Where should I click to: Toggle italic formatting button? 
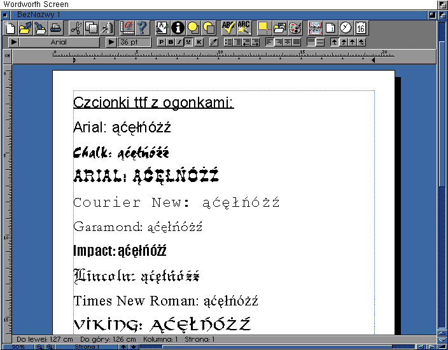(179, 42)
